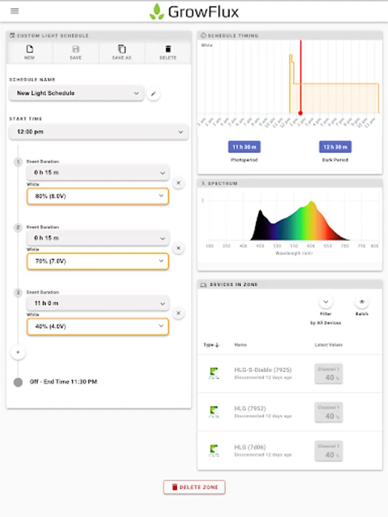Open the 40% (4.0V) White intensity dropdown

(x=98, y=326)
